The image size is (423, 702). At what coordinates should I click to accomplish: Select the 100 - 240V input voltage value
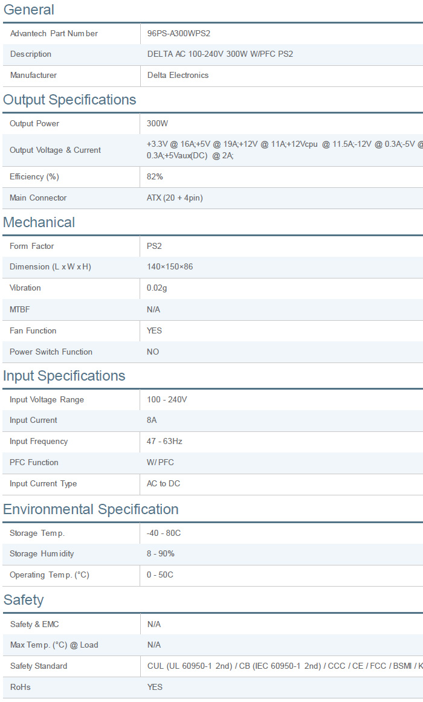pyautogui.click(x=167, y=400)
